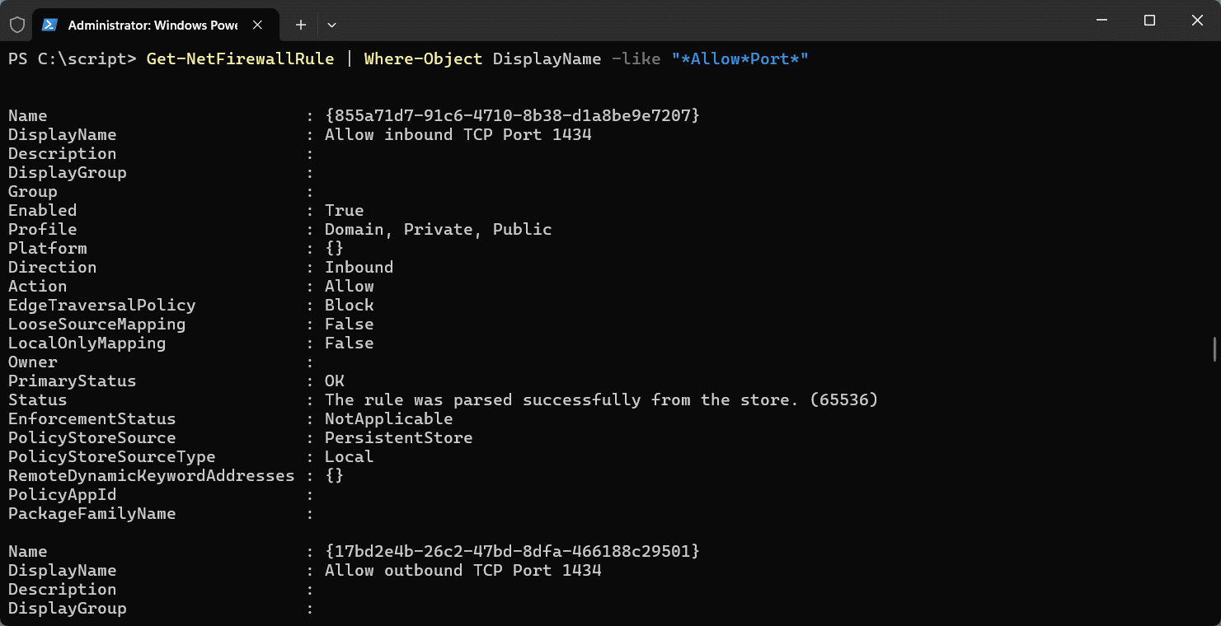1221x626 pixels.
Task: Click the Domain, Private, Public profile value
Action: tap(438, 229)
